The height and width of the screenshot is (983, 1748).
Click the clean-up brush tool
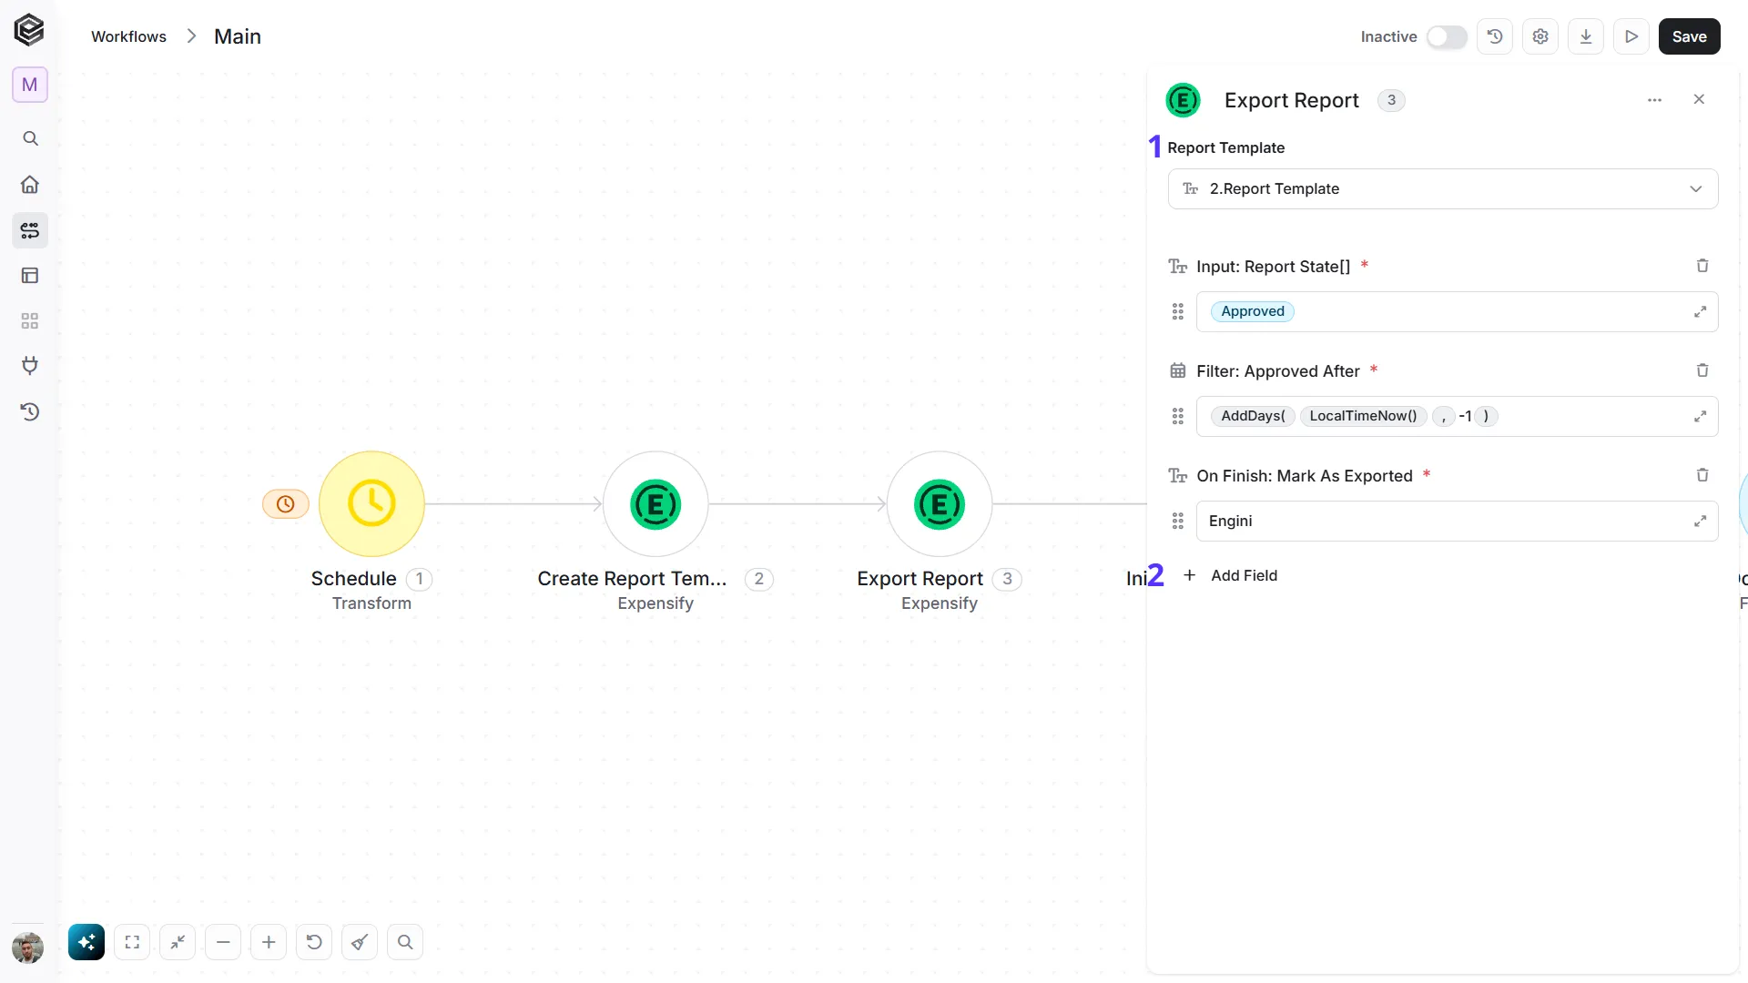360,942
